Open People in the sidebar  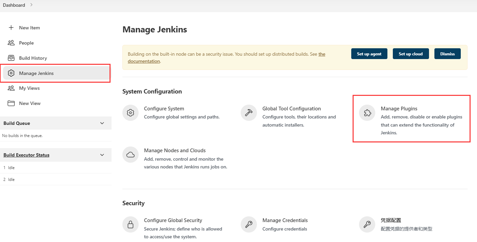pos(26,43)
